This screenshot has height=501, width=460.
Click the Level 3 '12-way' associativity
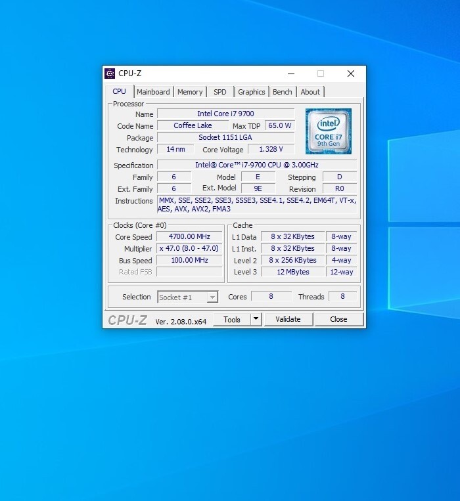[x=342, y=272]
